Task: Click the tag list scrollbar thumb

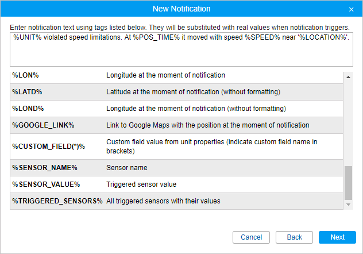Action: coord(348,182)
